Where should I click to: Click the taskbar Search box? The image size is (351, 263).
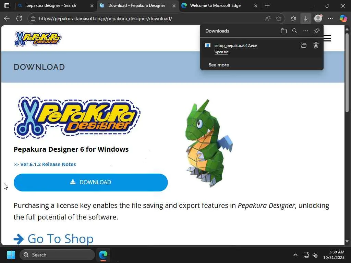(57, 255)
